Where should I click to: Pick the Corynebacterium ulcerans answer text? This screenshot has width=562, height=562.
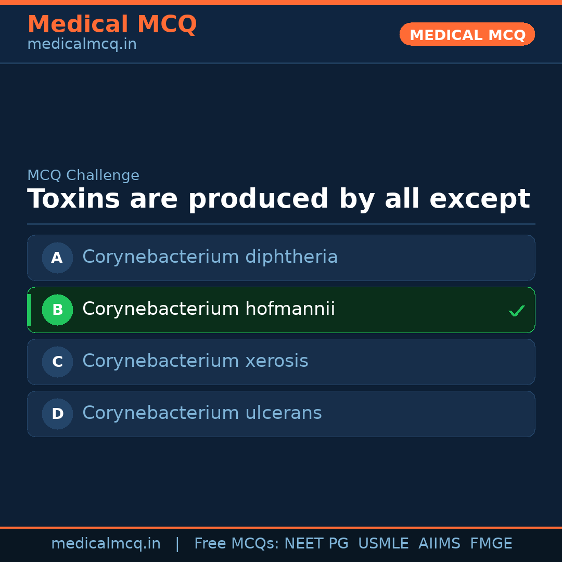pos(202,413)
